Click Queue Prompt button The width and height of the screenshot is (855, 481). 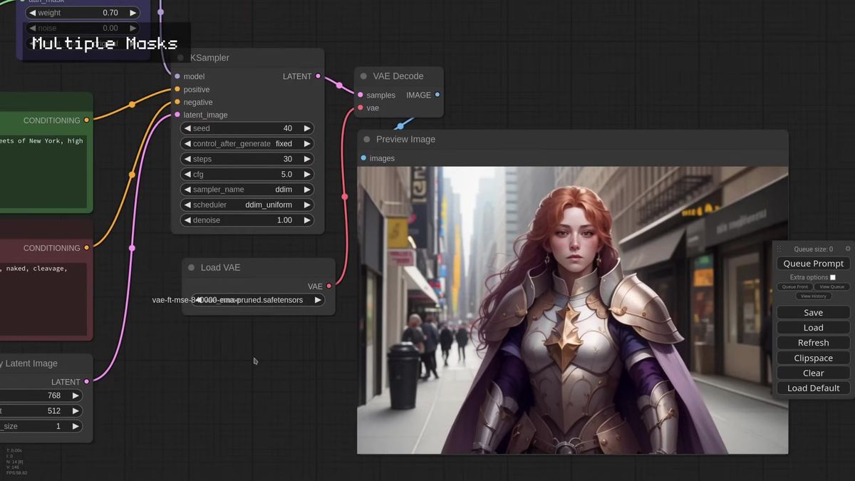tap(813, 264)
